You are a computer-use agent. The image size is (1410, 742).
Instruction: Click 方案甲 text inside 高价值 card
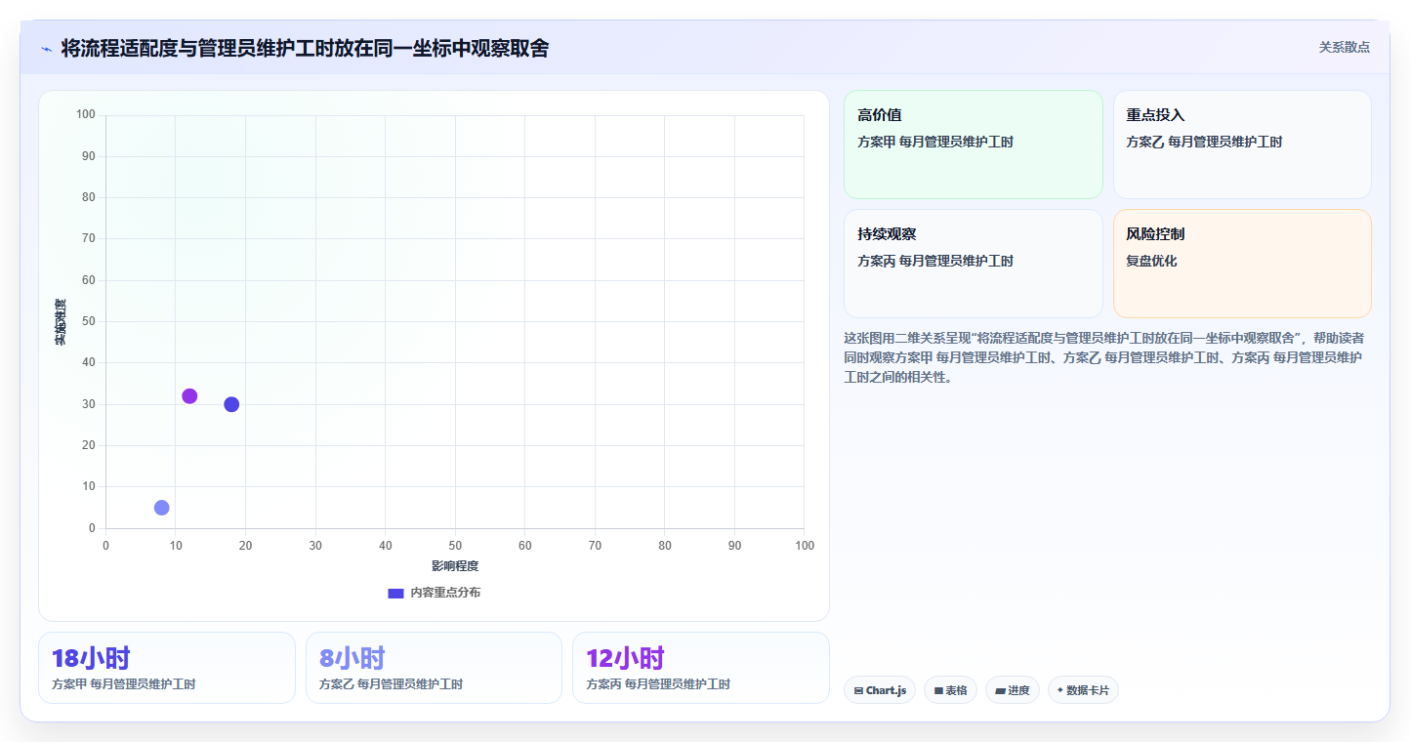[935, 142]
